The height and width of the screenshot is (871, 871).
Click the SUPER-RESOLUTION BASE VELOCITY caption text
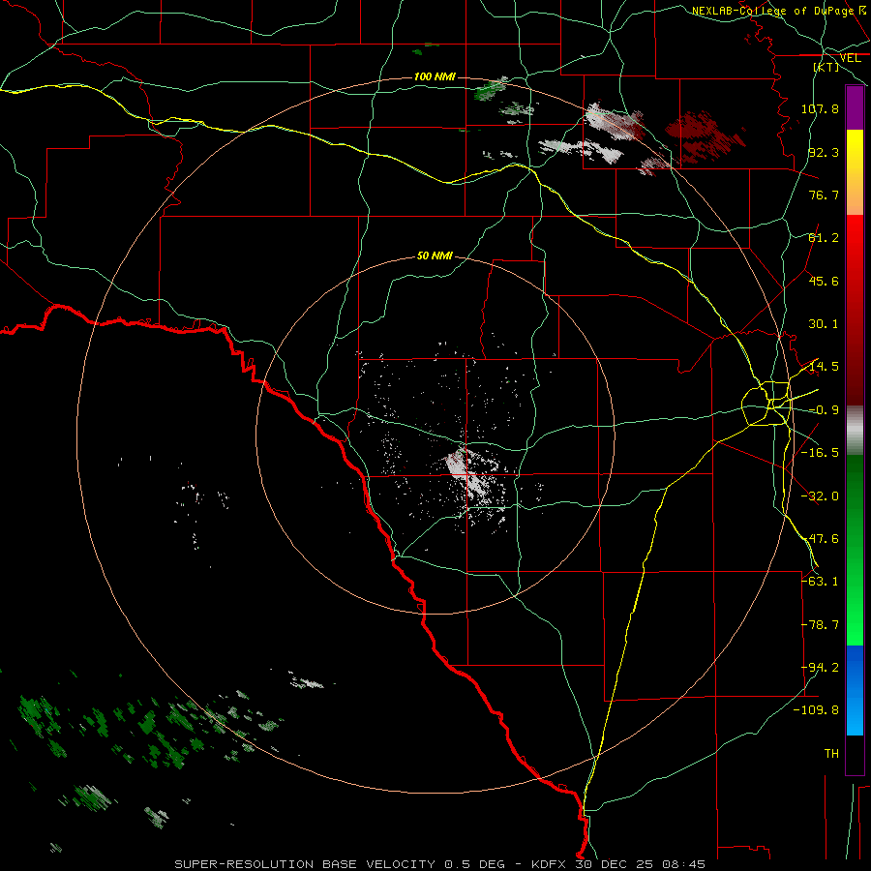tap(305, 864)
